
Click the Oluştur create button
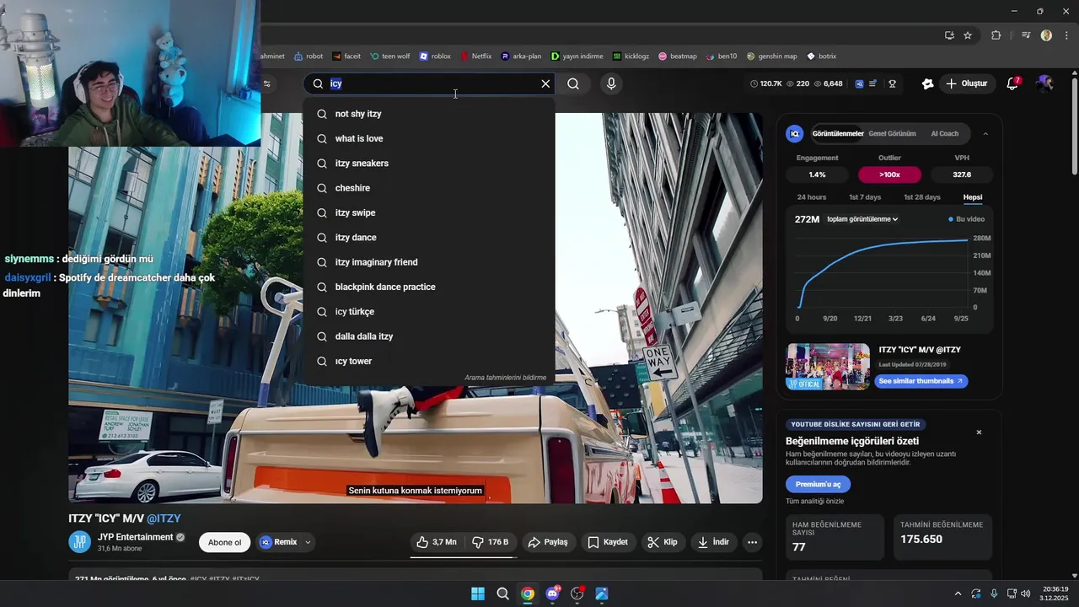pos(966,83)
